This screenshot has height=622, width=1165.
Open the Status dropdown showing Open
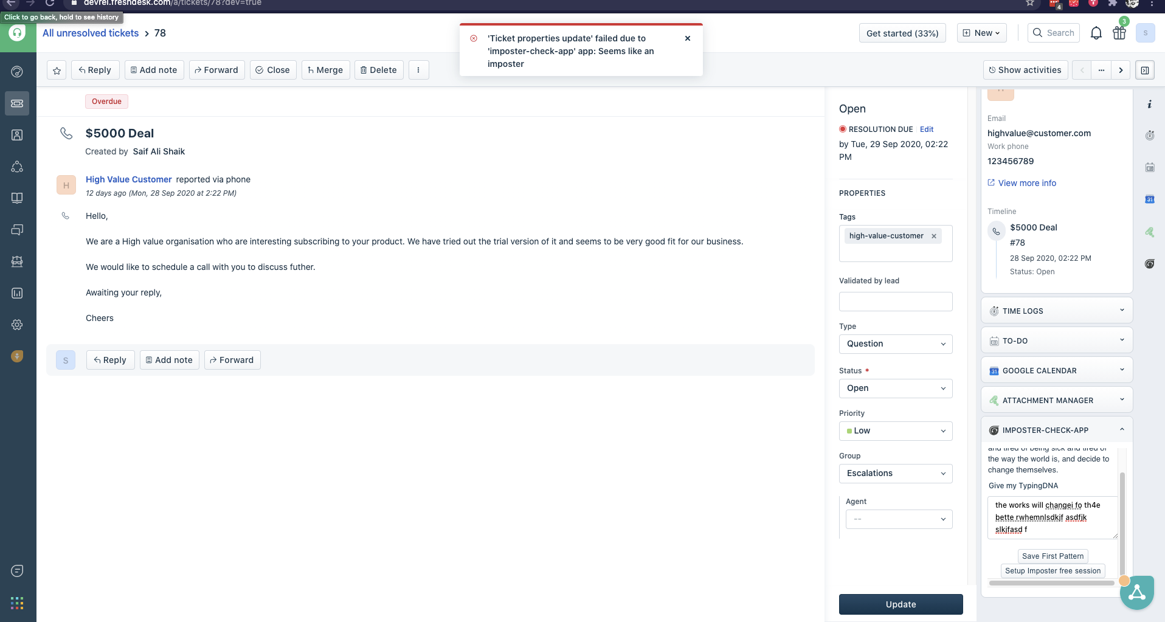point(896,389)
